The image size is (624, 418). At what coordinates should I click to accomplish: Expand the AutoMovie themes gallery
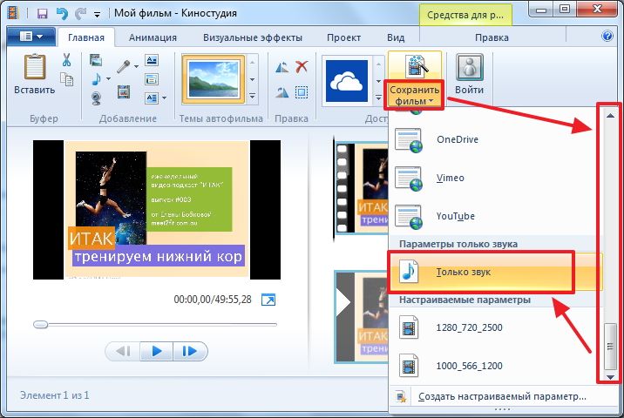click(x=253, y=97)
